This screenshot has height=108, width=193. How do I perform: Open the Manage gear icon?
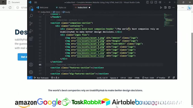tap(31, 72)
